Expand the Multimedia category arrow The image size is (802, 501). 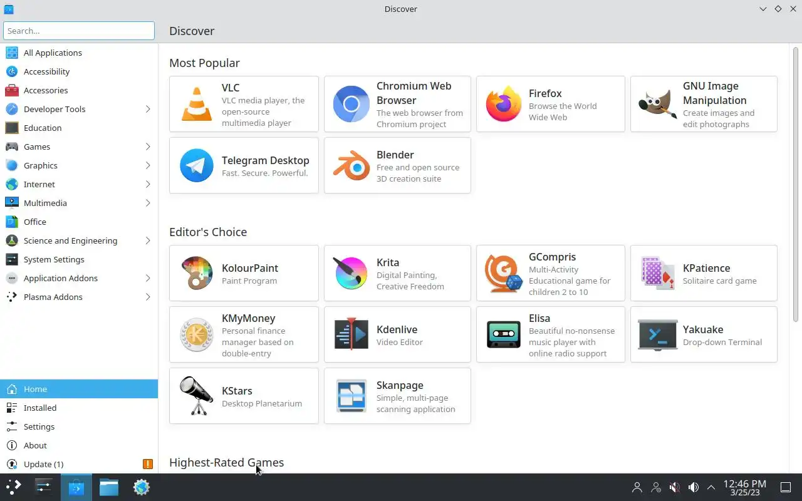point(148,203)
